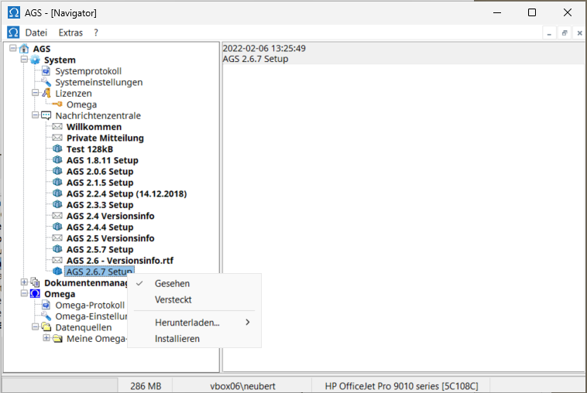Click the Systemeinstellungen wrench icon
Screen dimensions: 587x393
point(46,83)
